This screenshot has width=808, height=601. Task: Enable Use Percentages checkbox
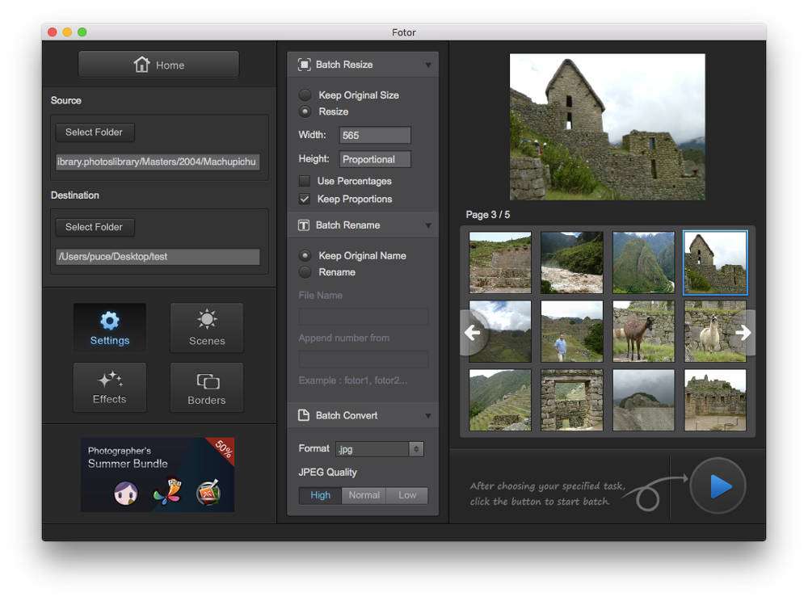305,181
